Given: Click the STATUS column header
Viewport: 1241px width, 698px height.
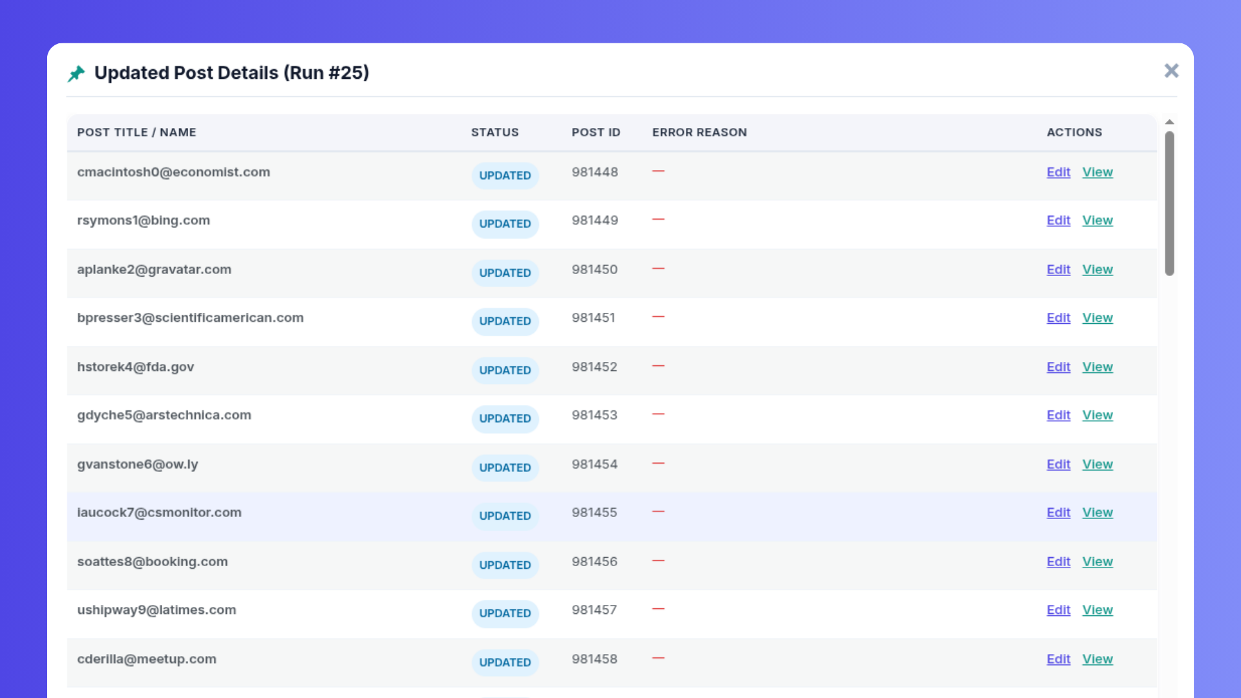Looking at the screenshot, I should 494,132.
